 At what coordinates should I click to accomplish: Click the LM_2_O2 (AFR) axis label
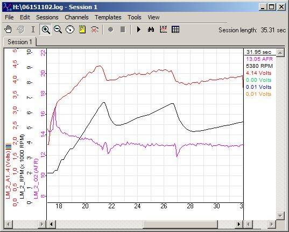(36, 179)
